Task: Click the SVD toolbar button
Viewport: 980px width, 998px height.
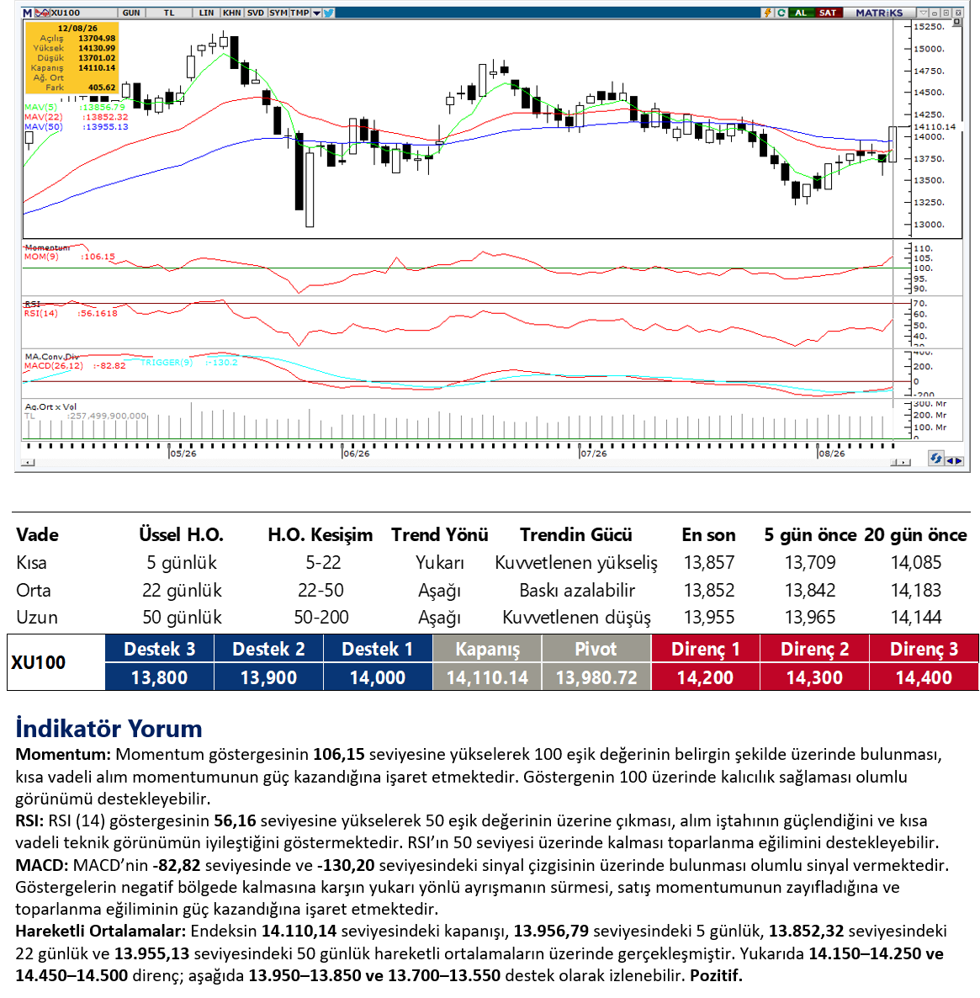Action: click(255, 13)
